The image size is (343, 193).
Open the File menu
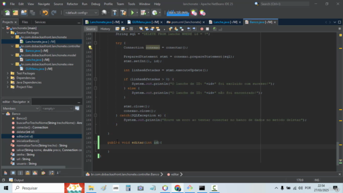12,4
